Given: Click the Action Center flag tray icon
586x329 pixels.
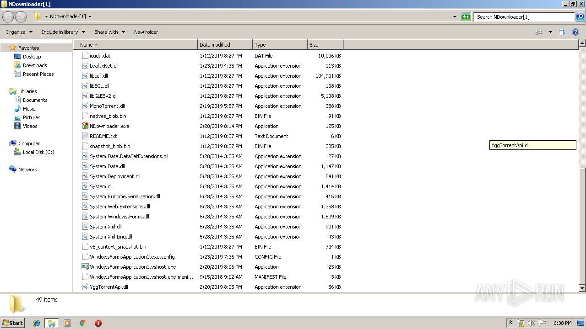Looking at the screenshot, I should tap(543, 323).
